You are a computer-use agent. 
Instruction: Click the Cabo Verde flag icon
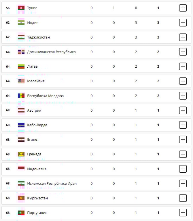click(21, 125)
